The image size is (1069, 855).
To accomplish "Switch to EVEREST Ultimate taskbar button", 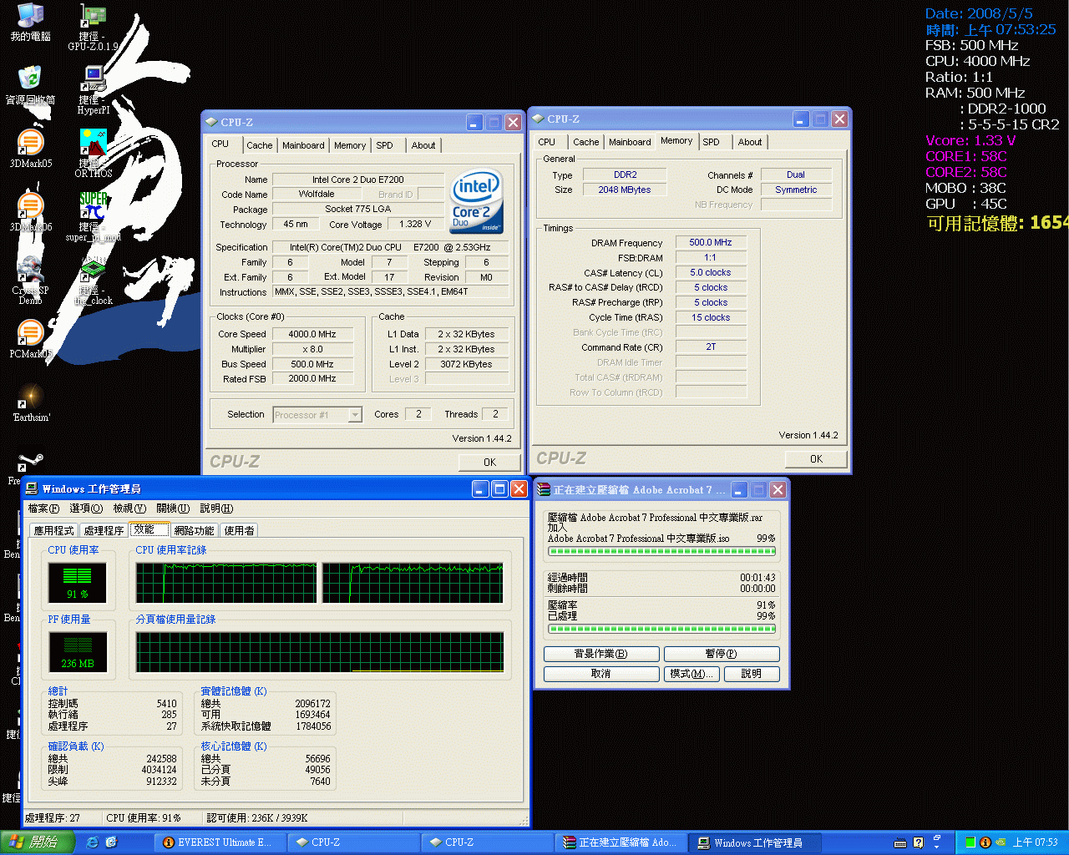I will pos(221,842).
